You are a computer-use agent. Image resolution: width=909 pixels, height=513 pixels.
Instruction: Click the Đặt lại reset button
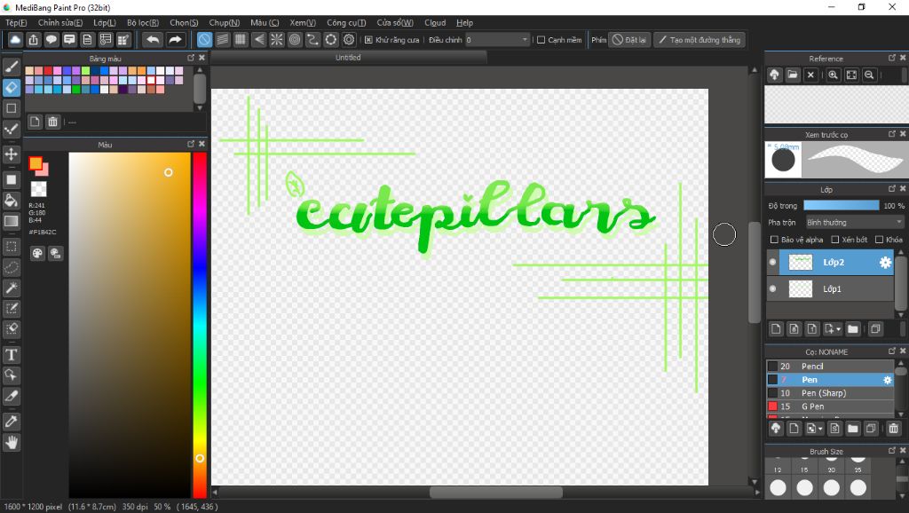coord(629,40)
